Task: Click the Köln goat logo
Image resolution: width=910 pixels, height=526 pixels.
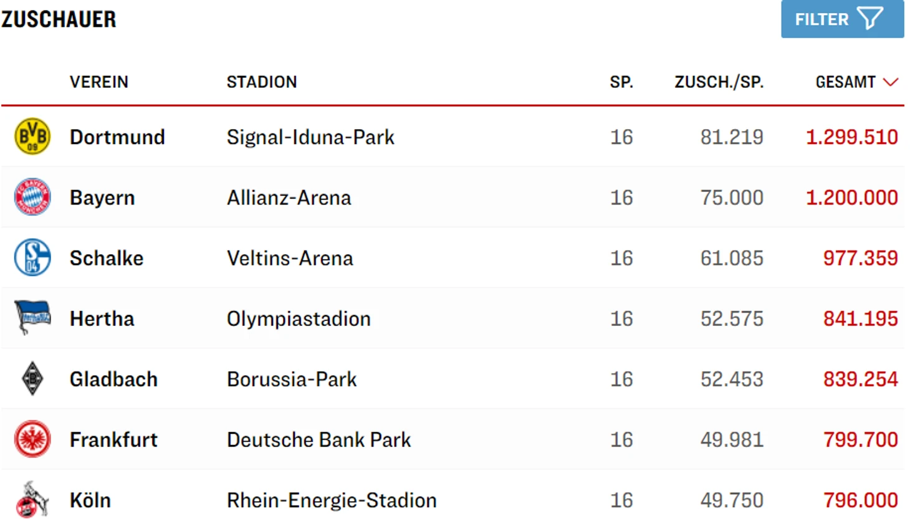Action: click(32, 499)
